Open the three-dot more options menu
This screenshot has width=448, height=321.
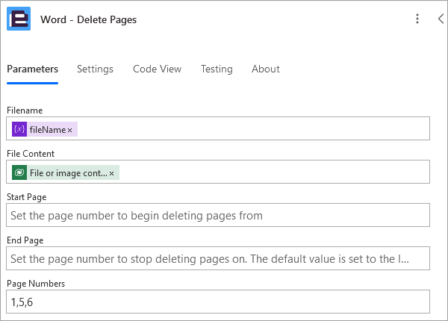[417, 19]
